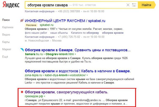Click the red sun favicon of греемдом.рф
The image size is (159, 107).
22,92
